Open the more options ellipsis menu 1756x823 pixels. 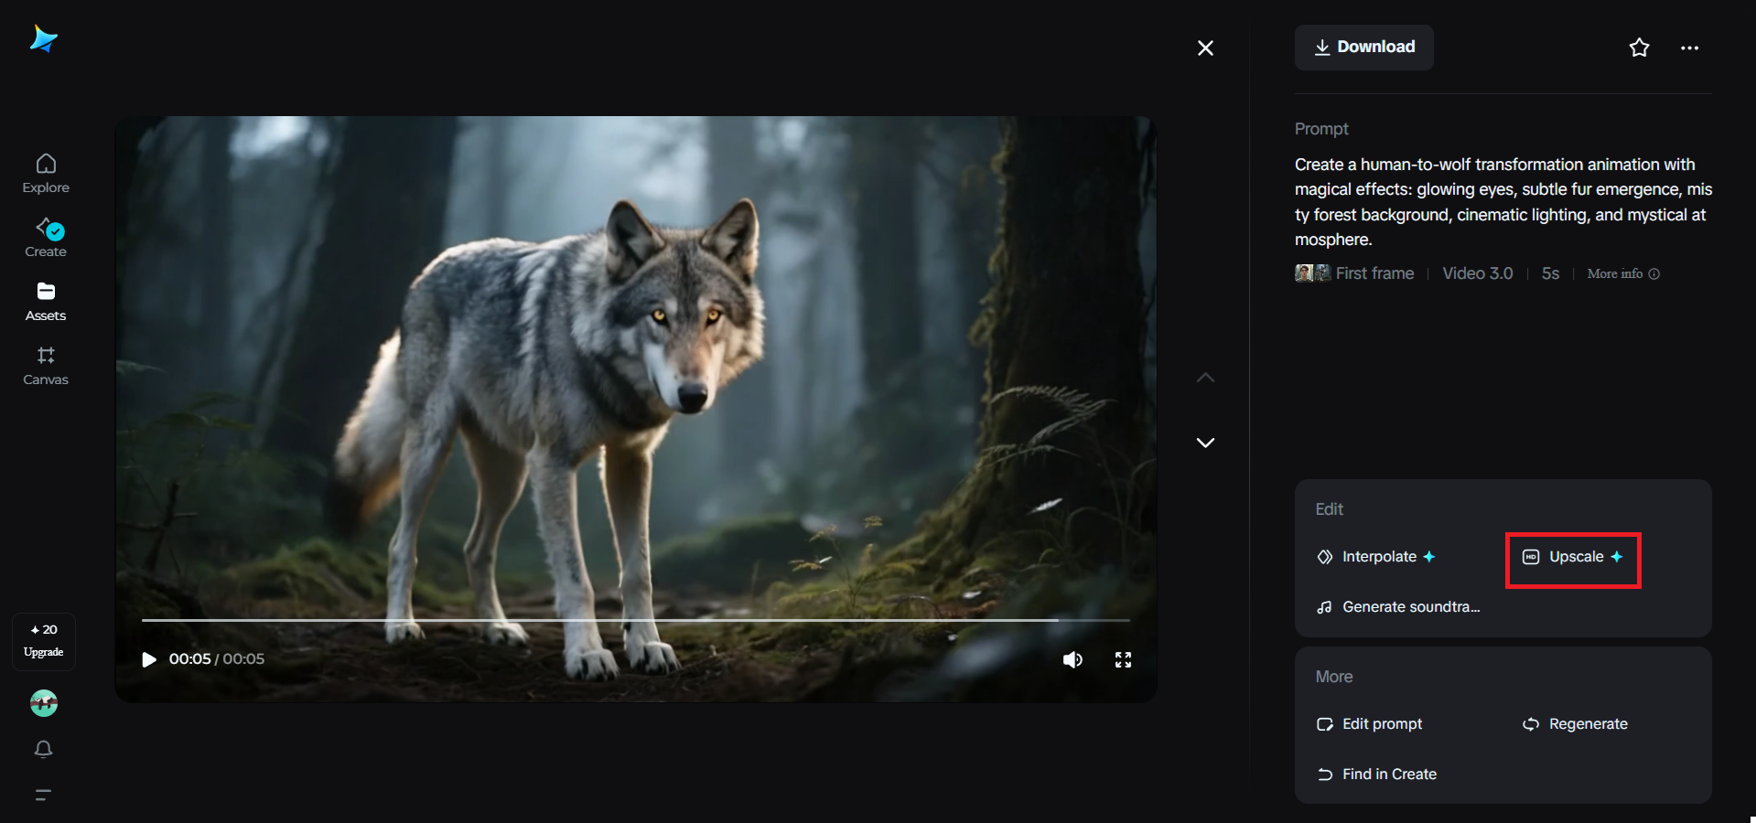(1689, 48)
